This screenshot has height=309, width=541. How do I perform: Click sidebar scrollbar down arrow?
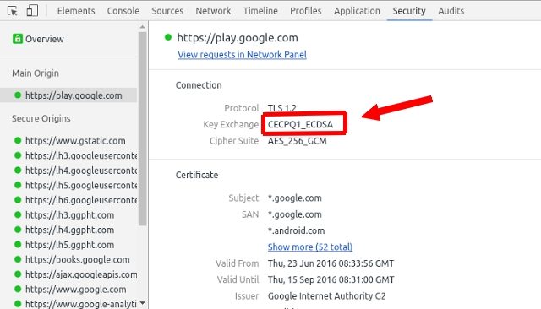pyautogui.click(x=142, y=303)
